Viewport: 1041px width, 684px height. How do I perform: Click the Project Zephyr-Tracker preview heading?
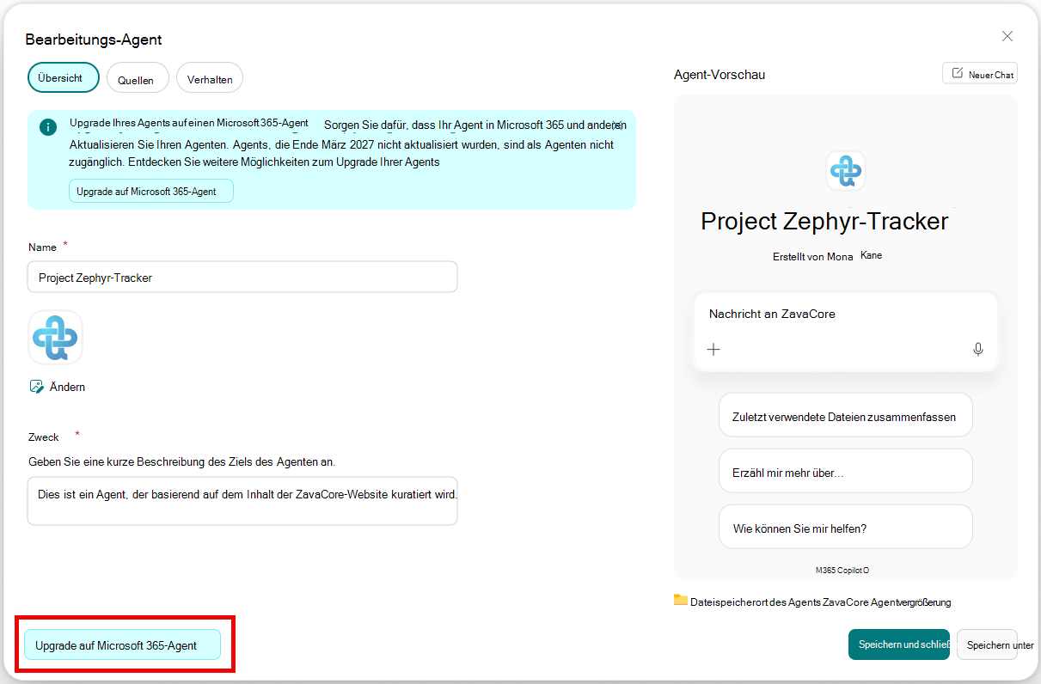coord(825,221)
